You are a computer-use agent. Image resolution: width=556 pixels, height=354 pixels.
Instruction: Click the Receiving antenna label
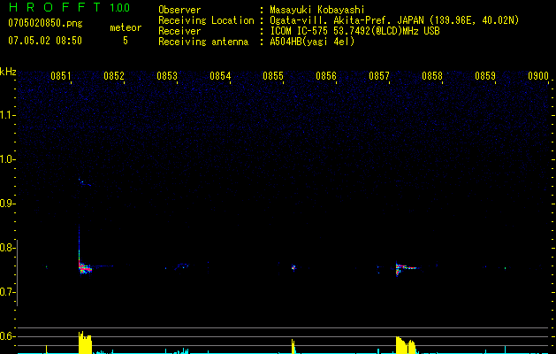click(203, 42)
